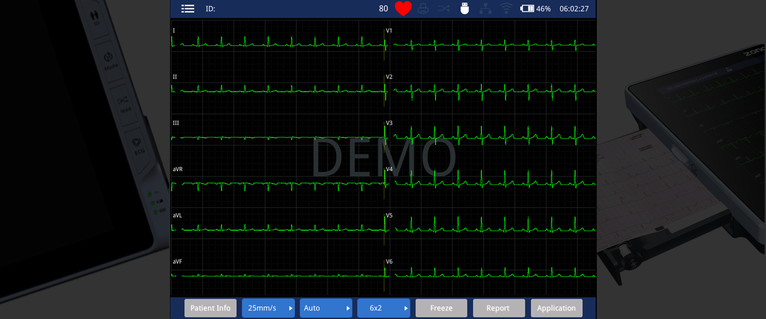Click the battery level icon
Image resolution: width=766 pixels, height=319 pixels.
coord(527,8)
